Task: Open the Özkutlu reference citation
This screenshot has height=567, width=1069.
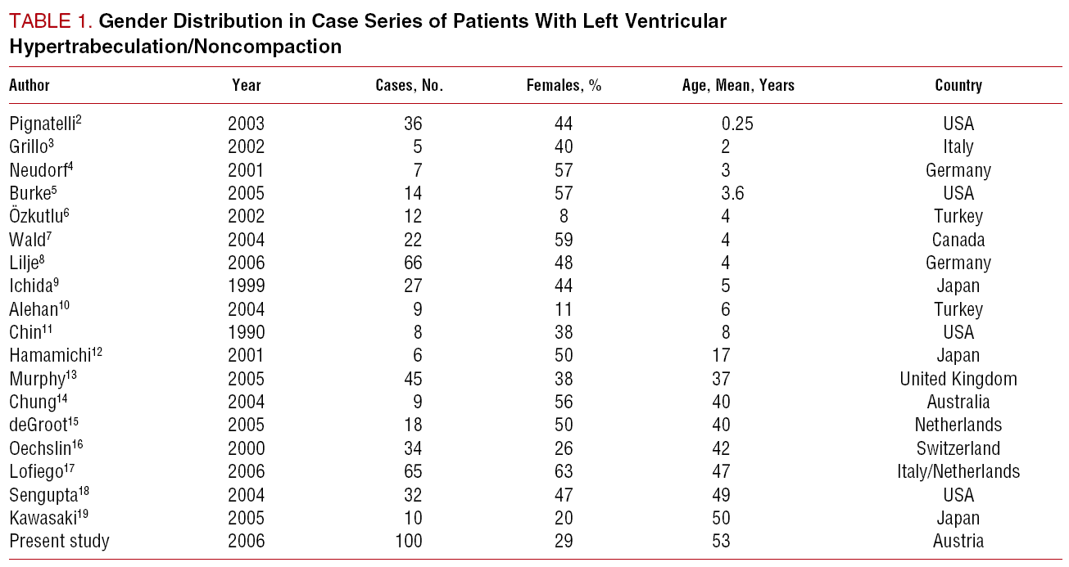Action: pos(38,217)
